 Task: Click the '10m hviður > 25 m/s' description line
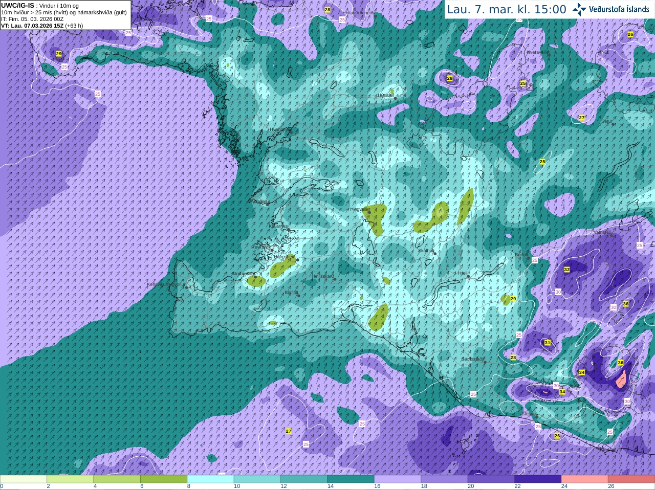point(64,12)
